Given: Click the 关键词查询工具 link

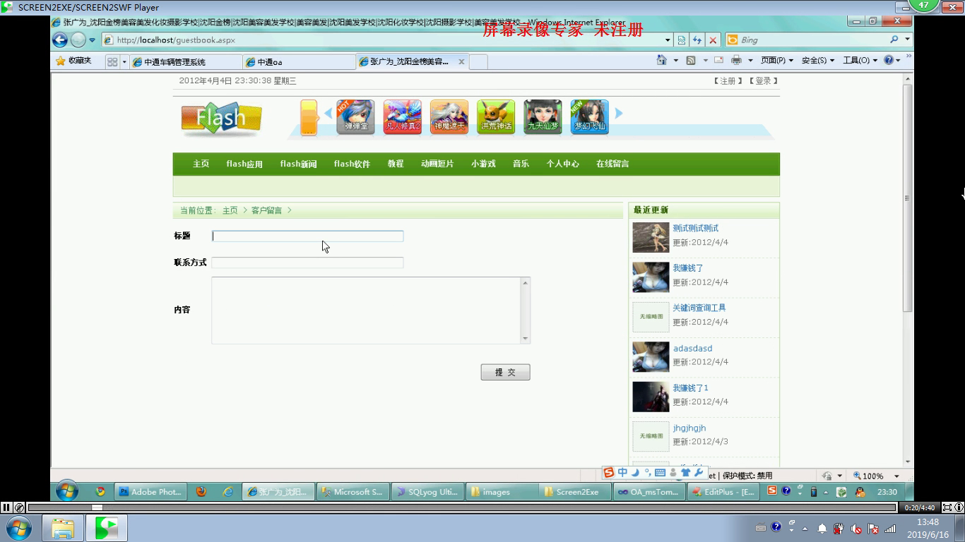Looking at the screenshot, I should pos(699,308).
